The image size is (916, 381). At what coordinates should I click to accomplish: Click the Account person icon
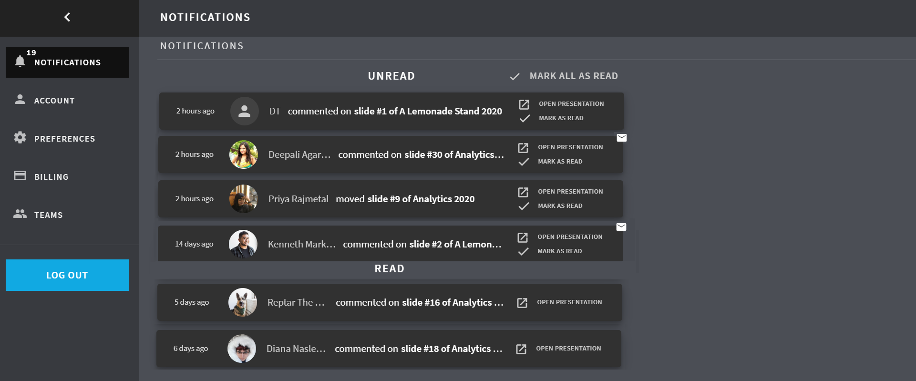(x=20, y=99)
